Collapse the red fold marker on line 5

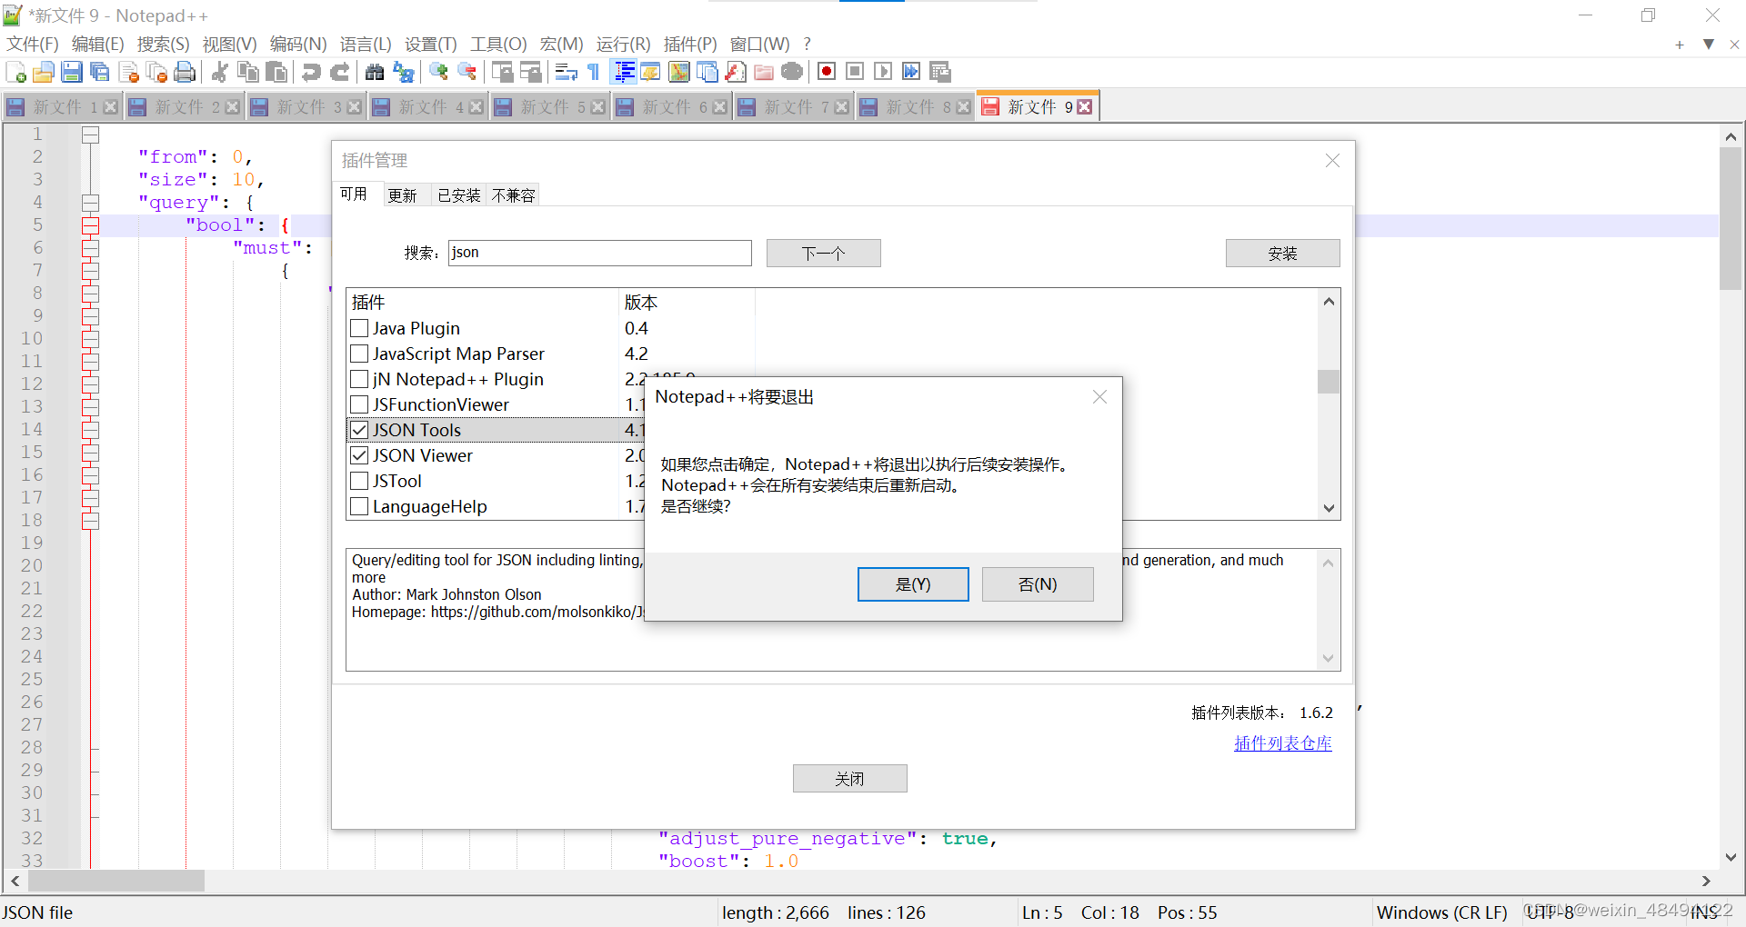tap(90, 225)
